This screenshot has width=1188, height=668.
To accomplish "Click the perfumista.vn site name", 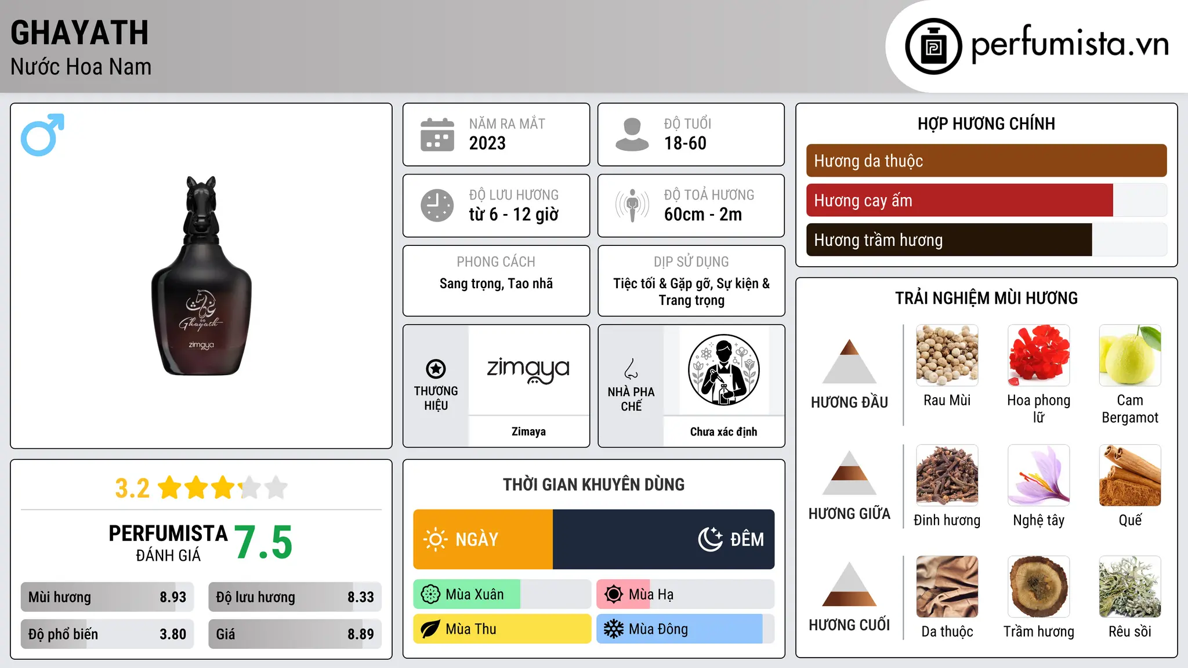I will (1070, 45).
